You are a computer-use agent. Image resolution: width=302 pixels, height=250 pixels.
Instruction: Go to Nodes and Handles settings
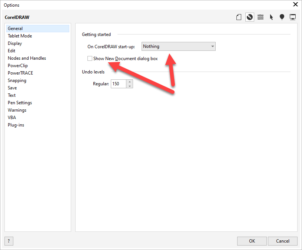[x=38, y=58]
